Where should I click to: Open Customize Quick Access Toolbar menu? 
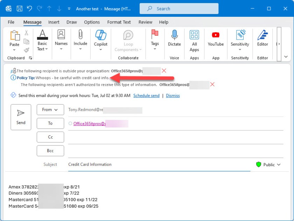(x=69, y=9)
